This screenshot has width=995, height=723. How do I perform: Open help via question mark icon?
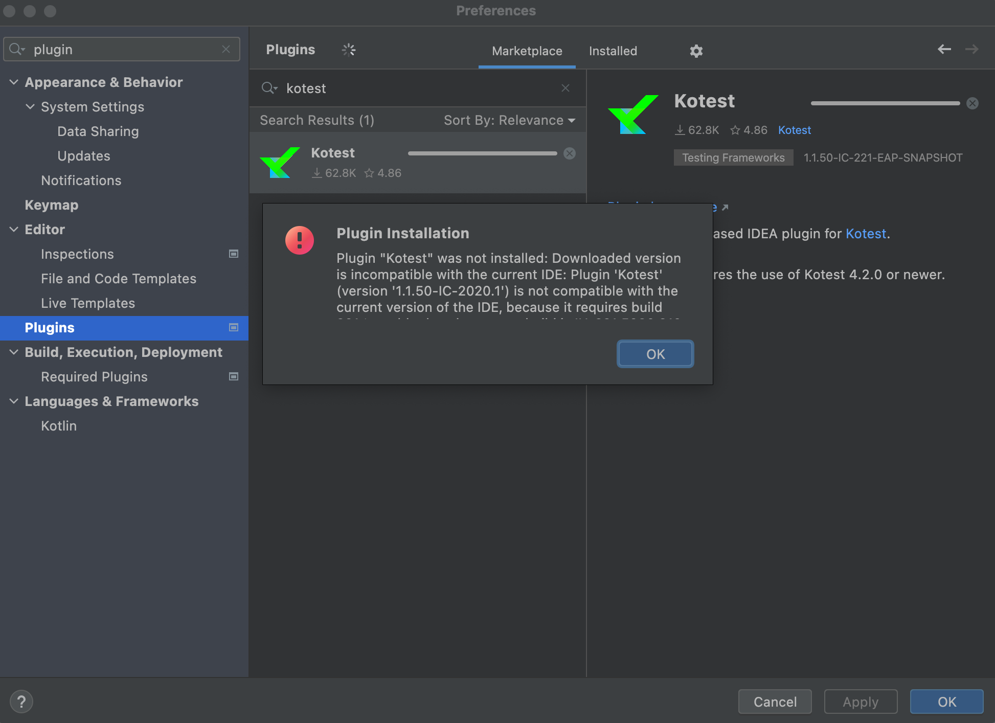[21, 702]
